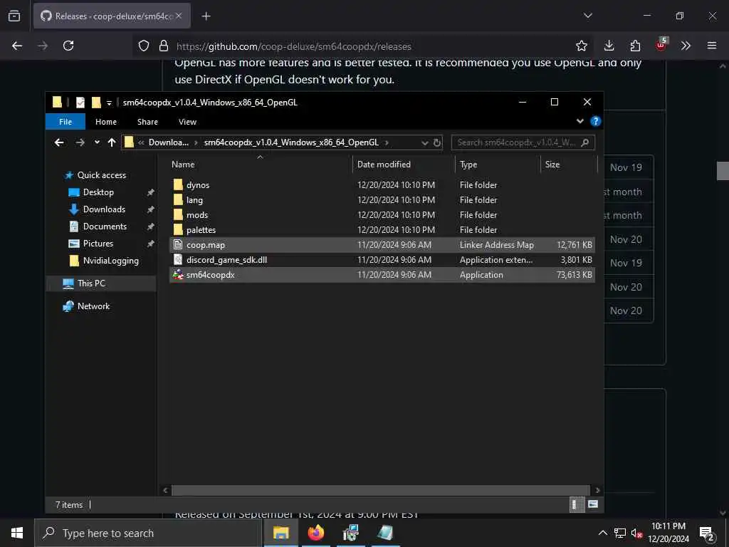Open recent locations dropdown arrow
Screen dimensions: 729x547
[x=97, y=142]
